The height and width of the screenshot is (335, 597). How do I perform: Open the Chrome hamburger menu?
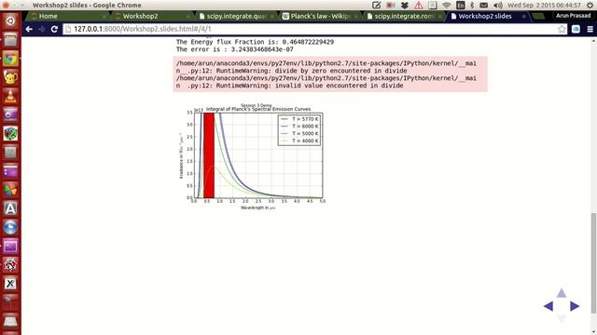[x=590, y=29]
